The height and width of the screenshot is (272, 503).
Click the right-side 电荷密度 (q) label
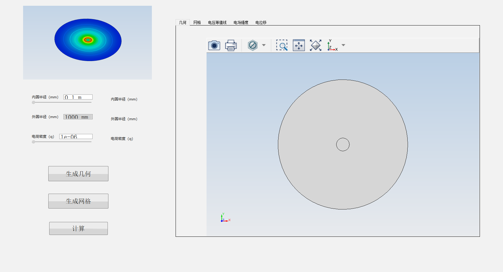pos(122,139)
